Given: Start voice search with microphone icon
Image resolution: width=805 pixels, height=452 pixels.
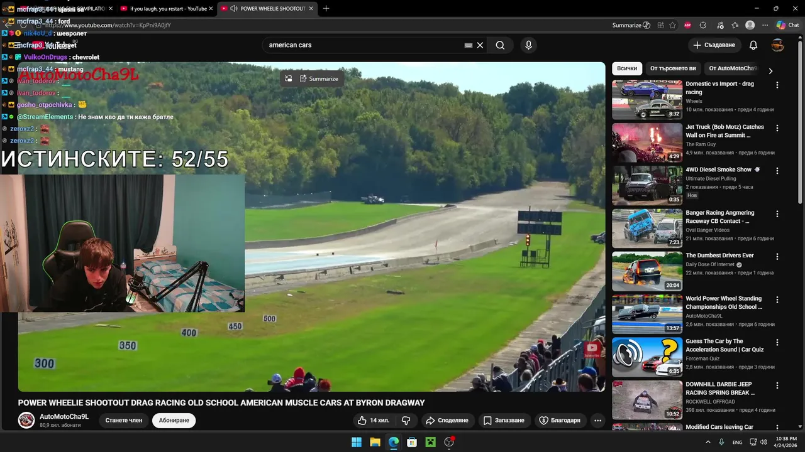Looking at the screenshot, I should tap(528, 45).
